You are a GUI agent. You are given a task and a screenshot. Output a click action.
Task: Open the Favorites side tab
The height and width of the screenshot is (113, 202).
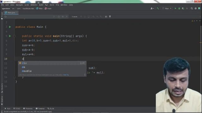pos(2,100)
